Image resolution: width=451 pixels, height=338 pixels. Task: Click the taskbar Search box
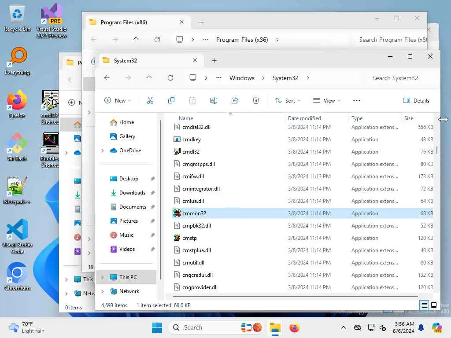click(216, 327)
